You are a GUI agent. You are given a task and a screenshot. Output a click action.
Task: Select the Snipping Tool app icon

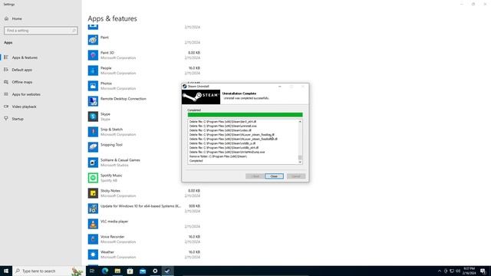(93, 147)
